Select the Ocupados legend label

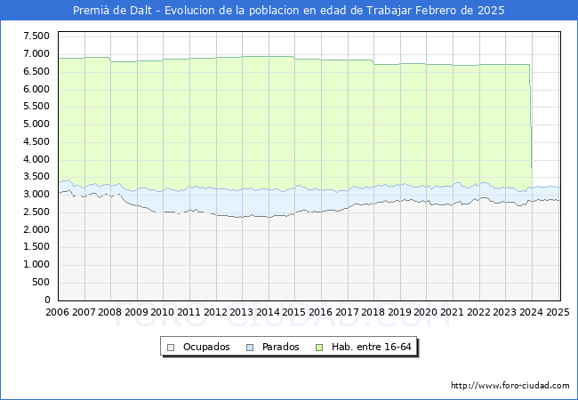pos(206,347)
